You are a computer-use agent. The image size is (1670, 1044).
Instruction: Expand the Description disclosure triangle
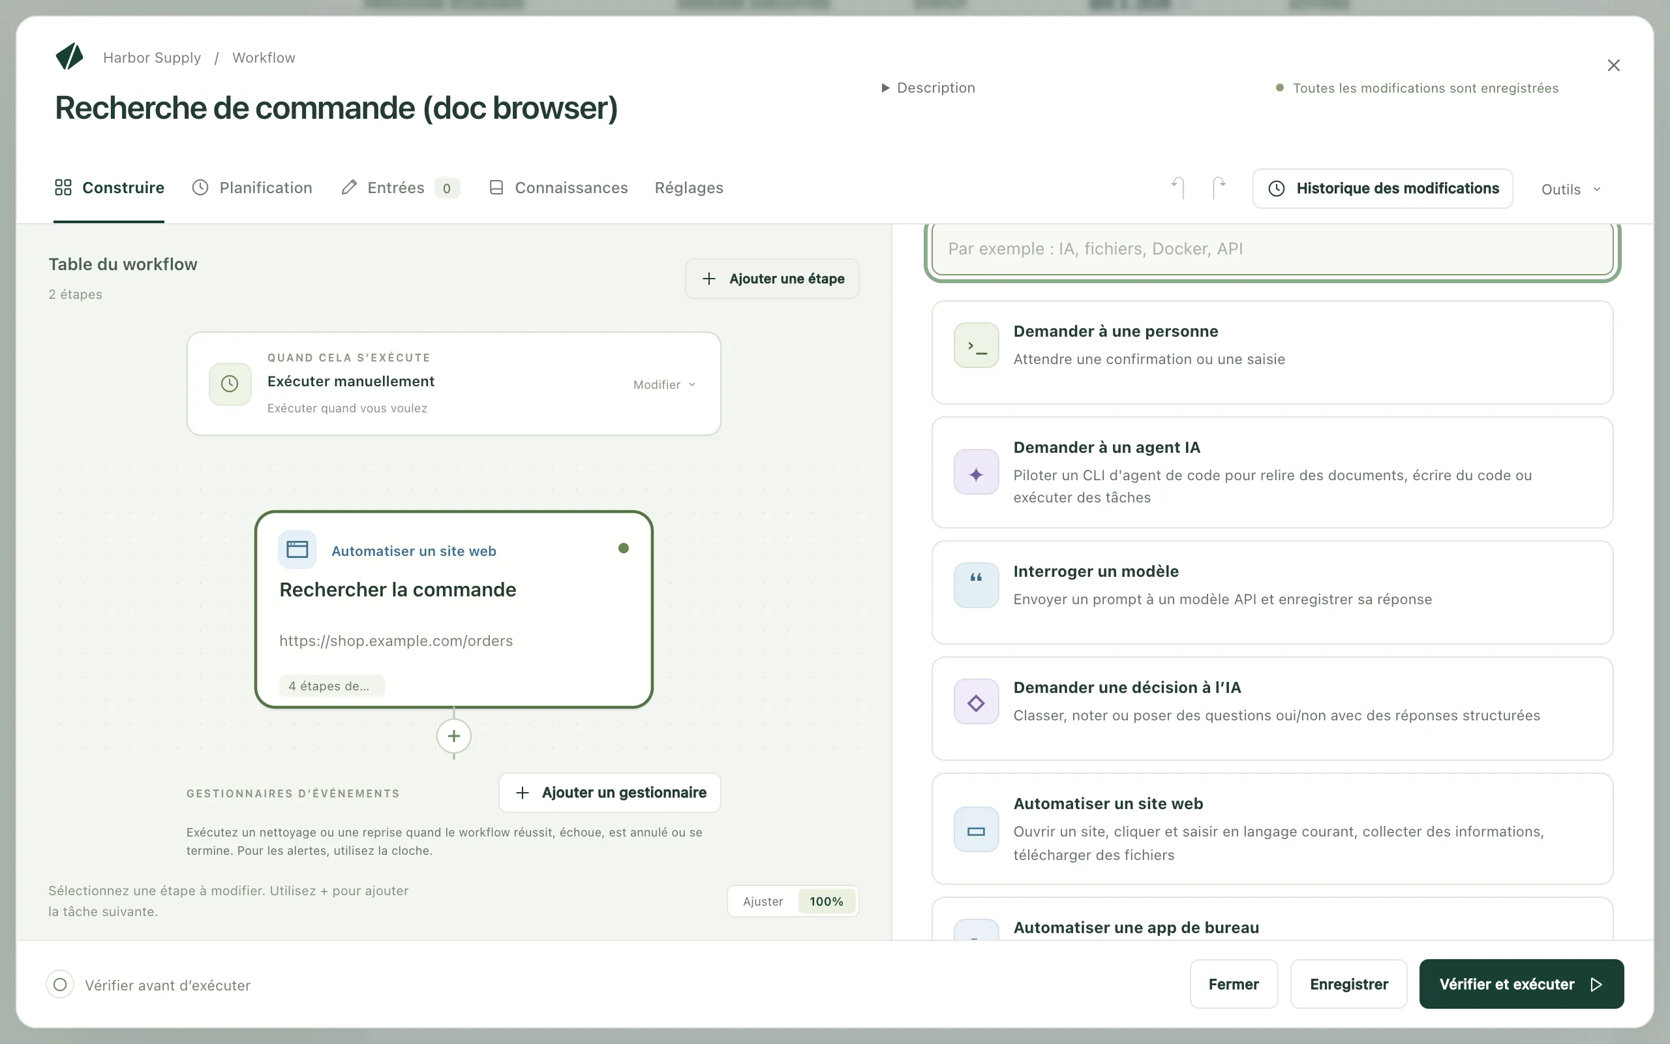[x=885, y=88]
